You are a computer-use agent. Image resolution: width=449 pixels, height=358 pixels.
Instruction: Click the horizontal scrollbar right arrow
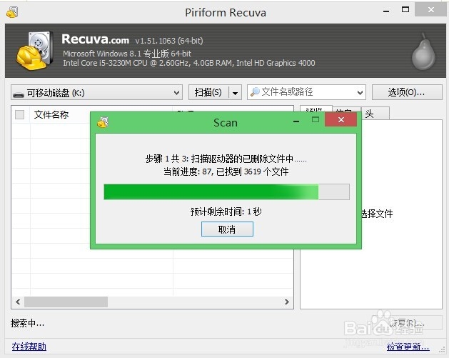[287, 302]
